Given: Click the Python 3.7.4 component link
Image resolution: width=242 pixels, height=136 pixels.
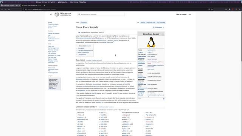Looking at the screenshot, I should [x=149, y=119].
